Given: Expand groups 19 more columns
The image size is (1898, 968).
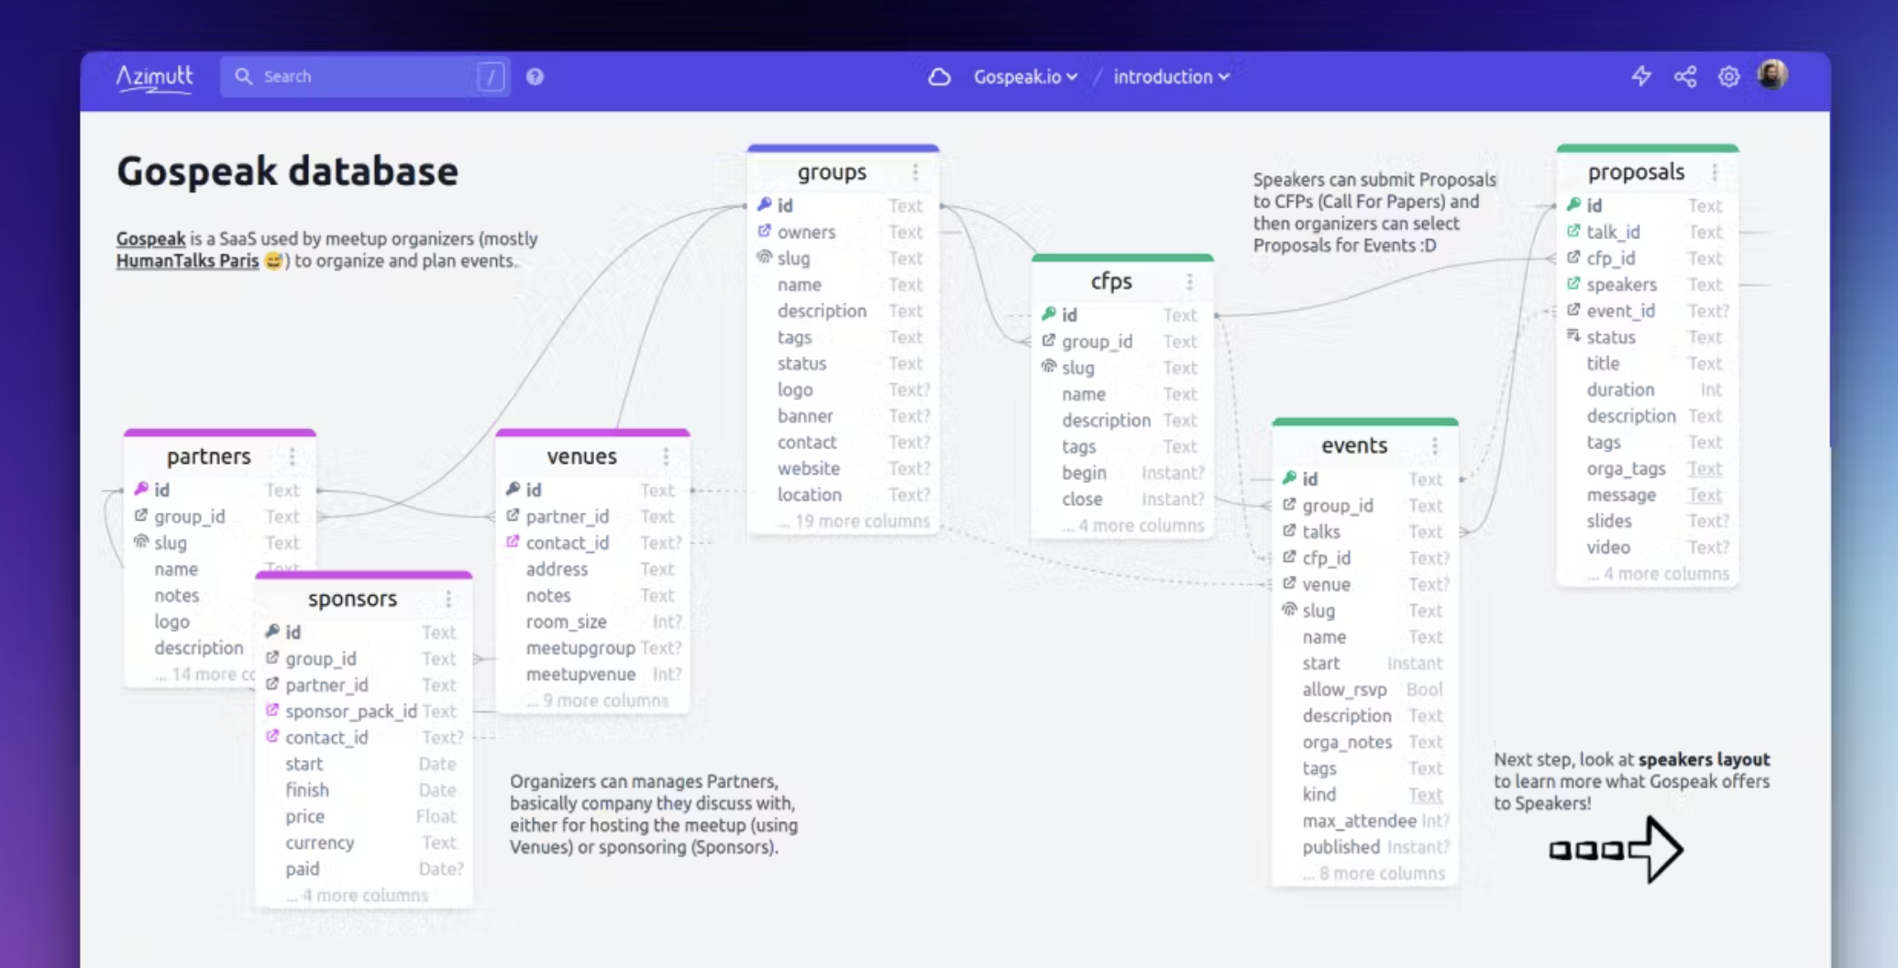Looking at the screenshot, I should tap(853, 521).
